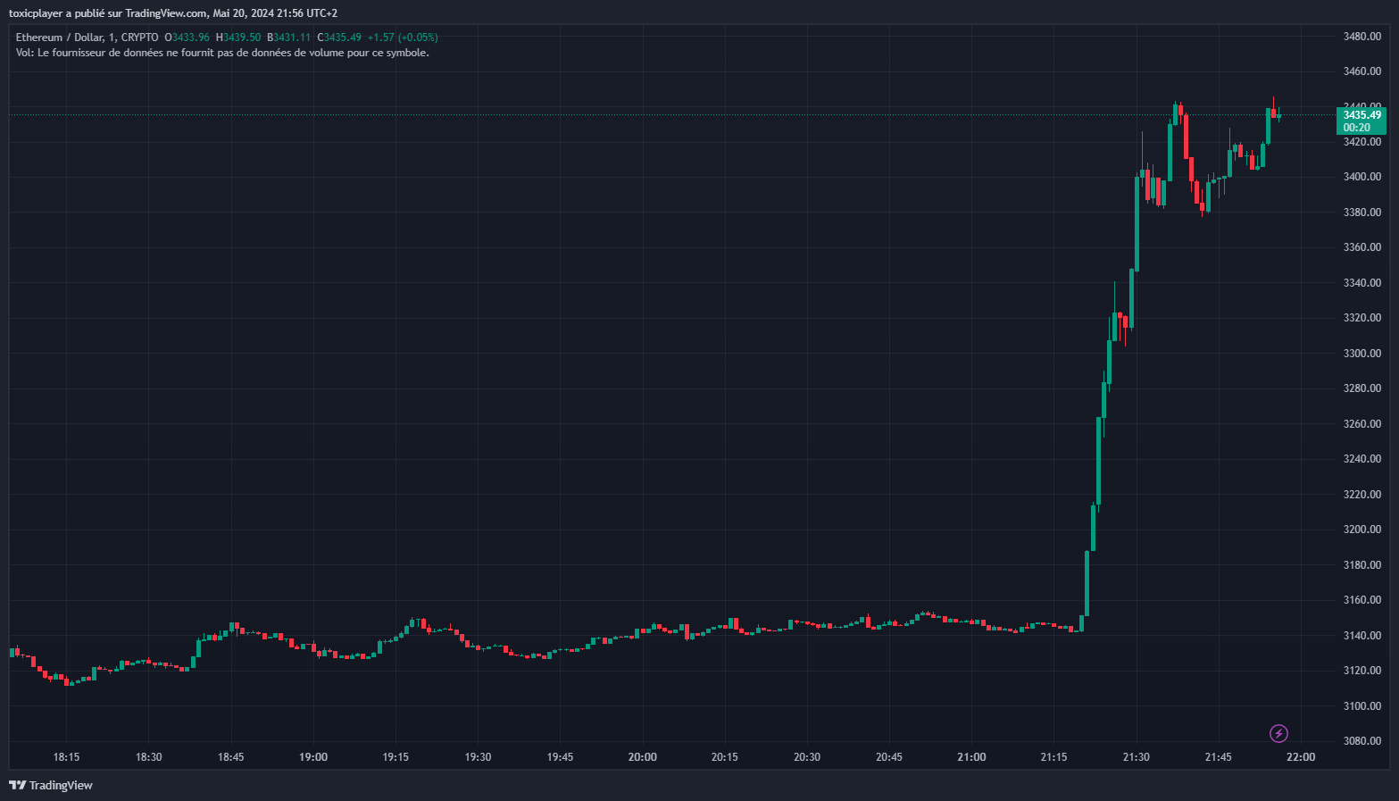Image resolution: width=1399 pixels, height=801 pixels.
Task: Click the purple lightning bolt icon
Action: coord(1278,734)
